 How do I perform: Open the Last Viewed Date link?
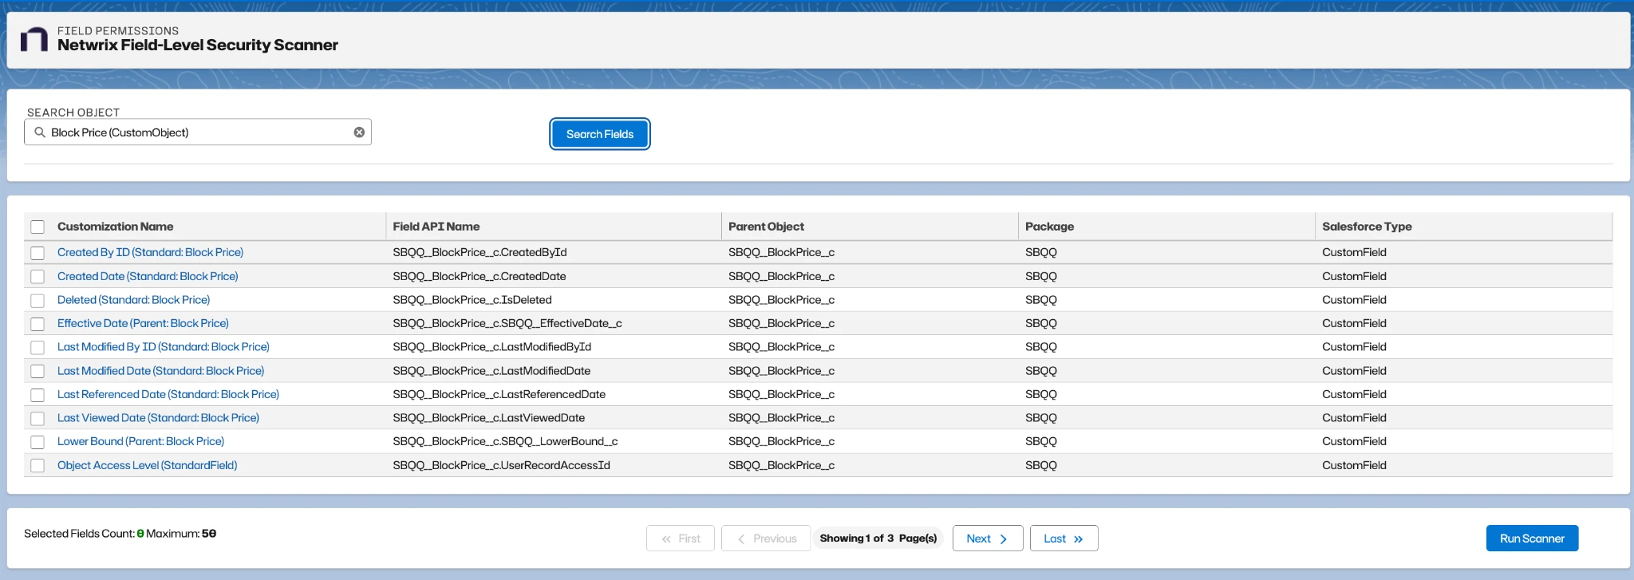coord(158,418)
